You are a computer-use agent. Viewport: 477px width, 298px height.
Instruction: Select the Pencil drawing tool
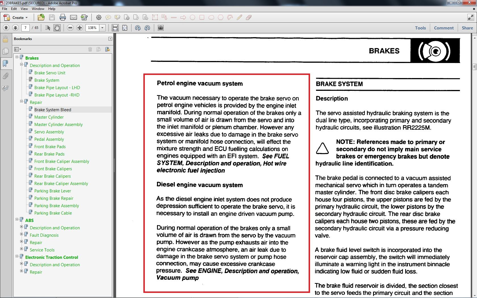[239, 18]
